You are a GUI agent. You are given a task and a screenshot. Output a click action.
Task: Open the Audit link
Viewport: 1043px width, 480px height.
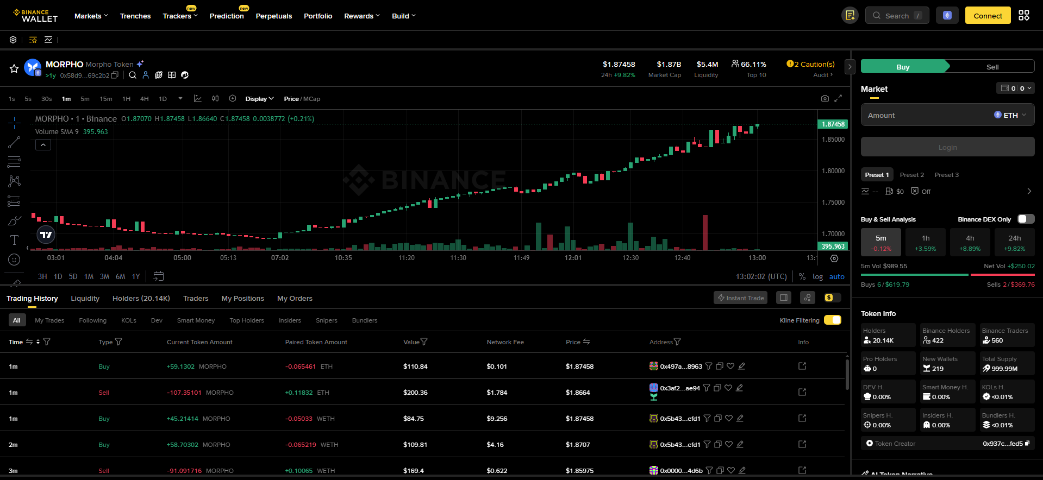[823, 75]
